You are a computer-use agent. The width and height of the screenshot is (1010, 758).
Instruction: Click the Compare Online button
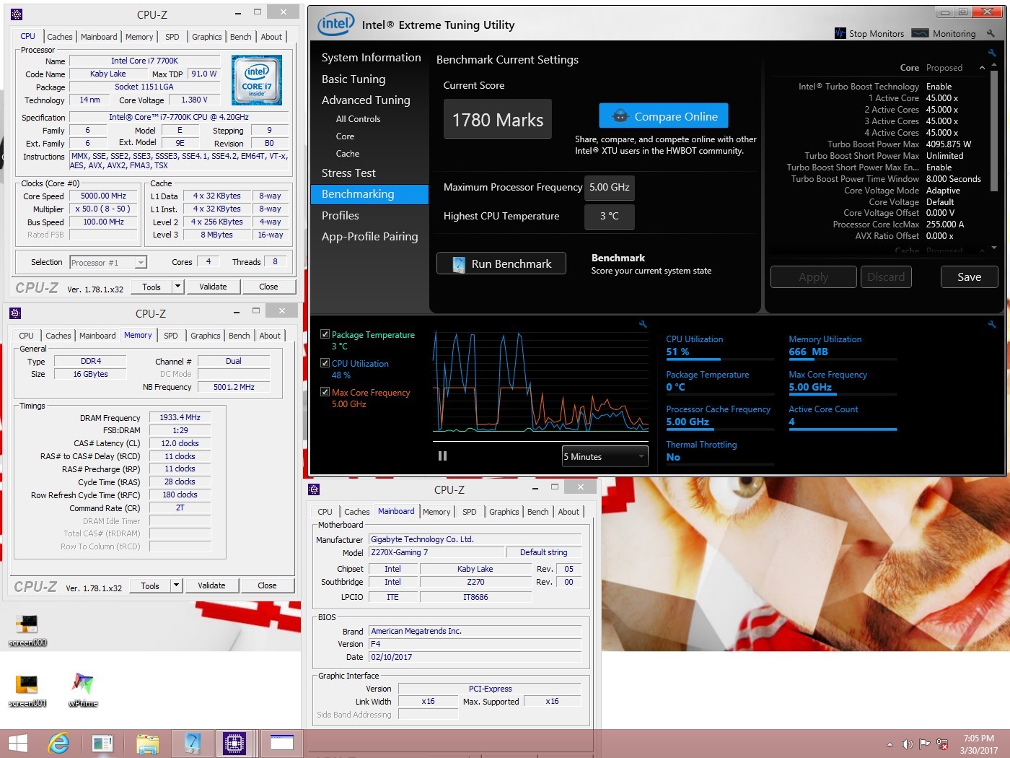663,116
